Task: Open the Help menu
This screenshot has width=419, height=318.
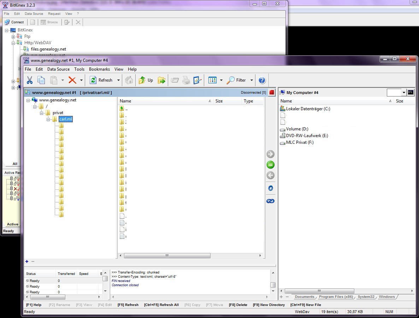Action: 132,69
